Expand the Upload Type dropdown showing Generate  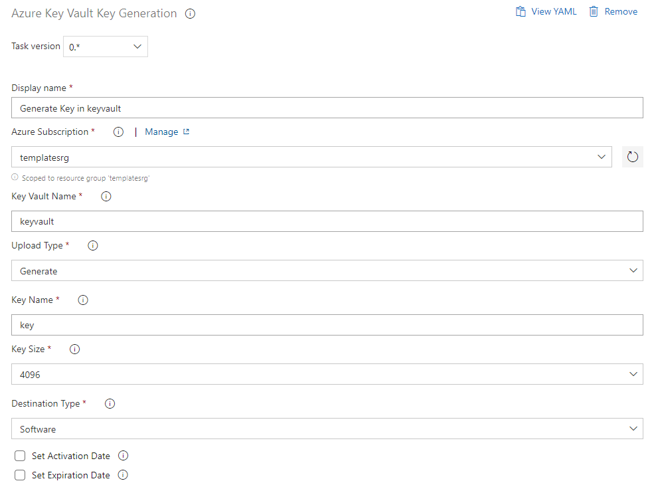(x=327, y=270)
